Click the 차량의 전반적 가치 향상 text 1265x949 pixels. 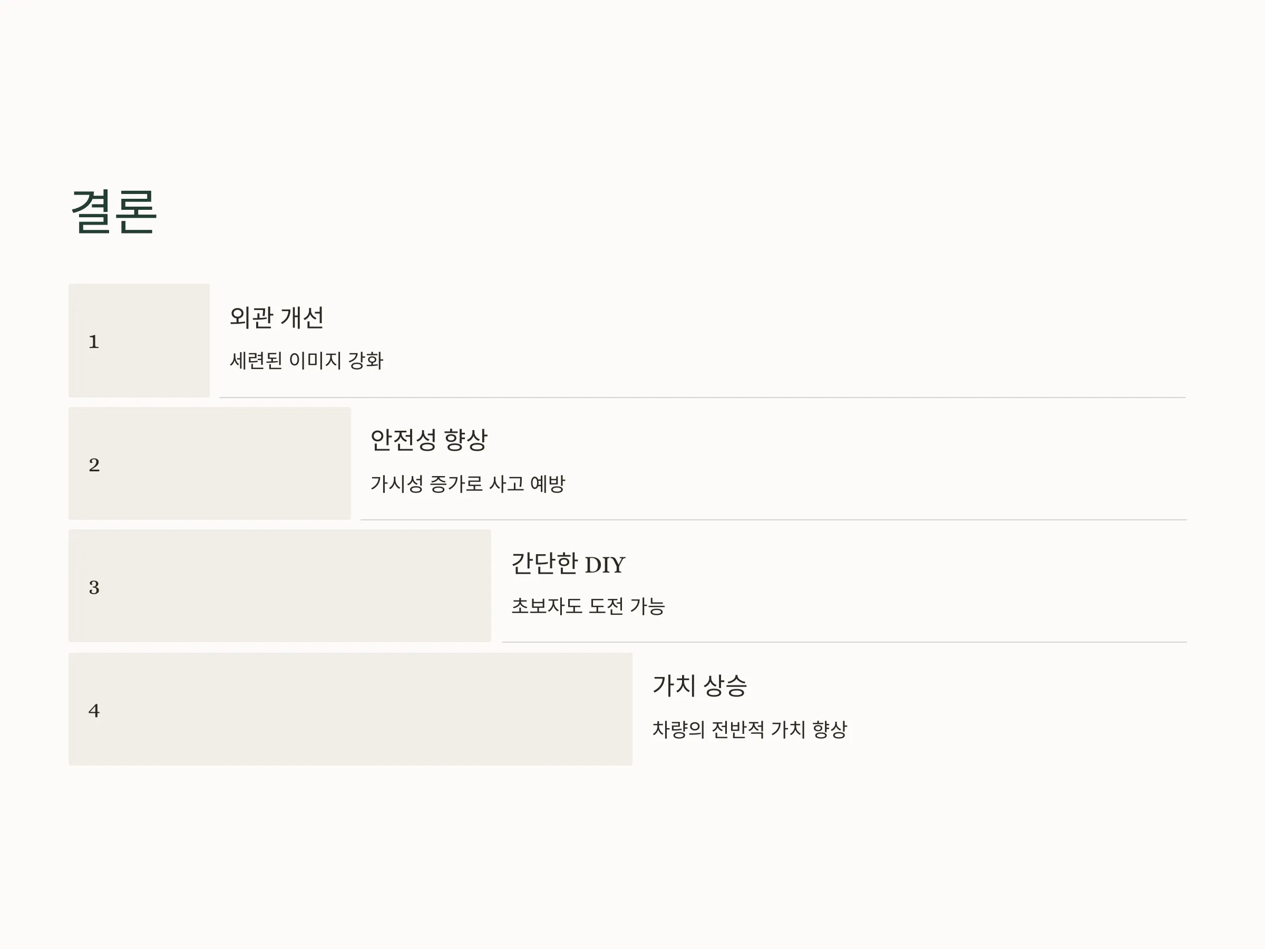(750, 729)
